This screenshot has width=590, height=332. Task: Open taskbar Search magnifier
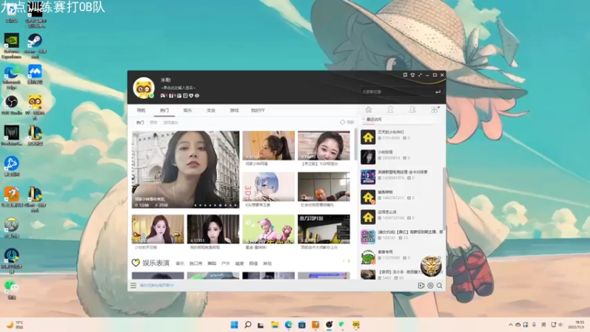click(x=248, y=325)
